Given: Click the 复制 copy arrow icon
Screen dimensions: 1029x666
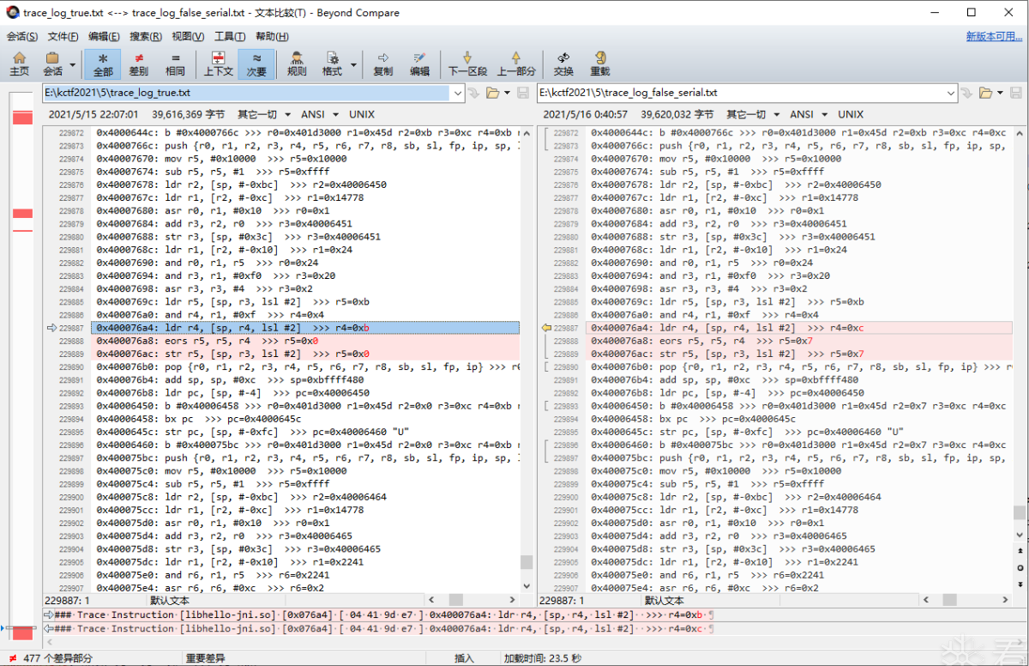Looking at the screenshot, I should 383,64.
